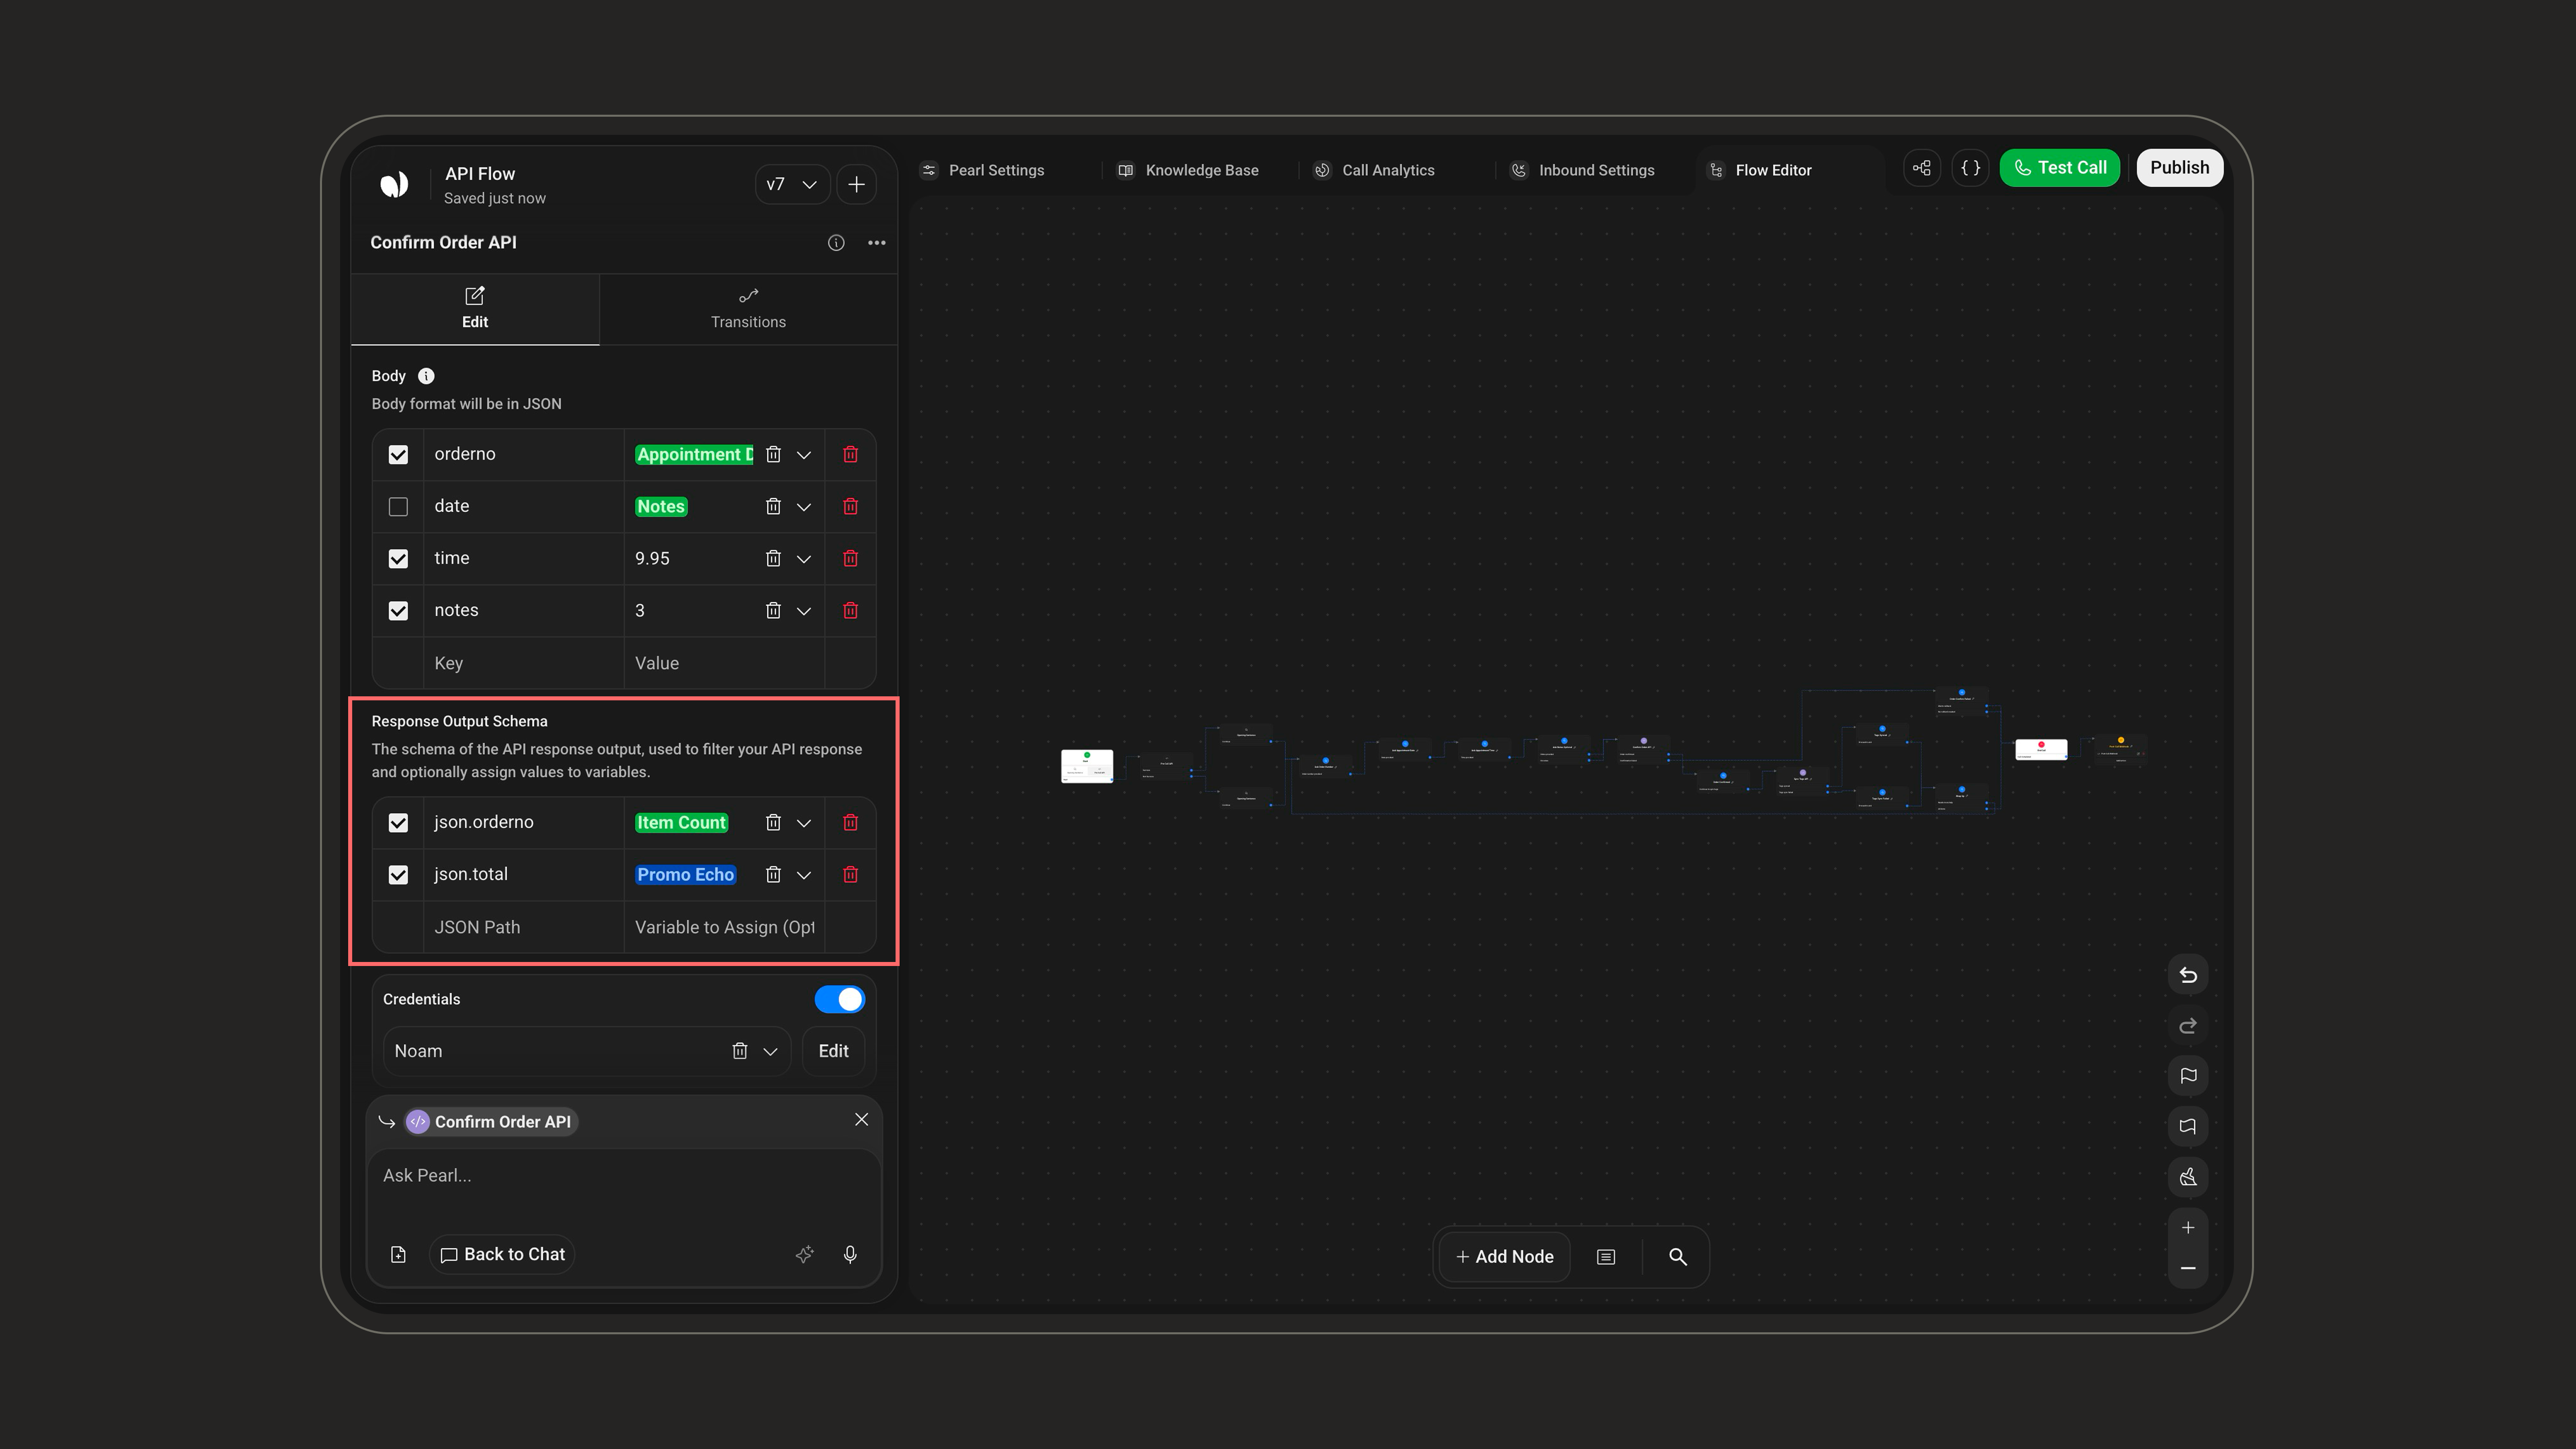Dismiss the Confirm Order API chat context chip
The image size is (2576, 1449).
[x=861, y=1120]
